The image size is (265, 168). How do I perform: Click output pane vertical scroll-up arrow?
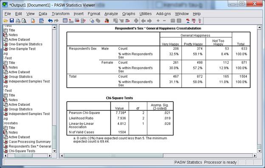coord(259,27)
